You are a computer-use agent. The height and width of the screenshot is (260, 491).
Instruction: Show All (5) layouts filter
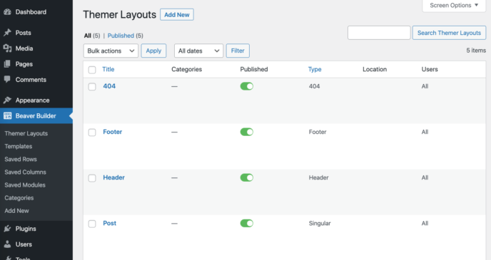92,36
